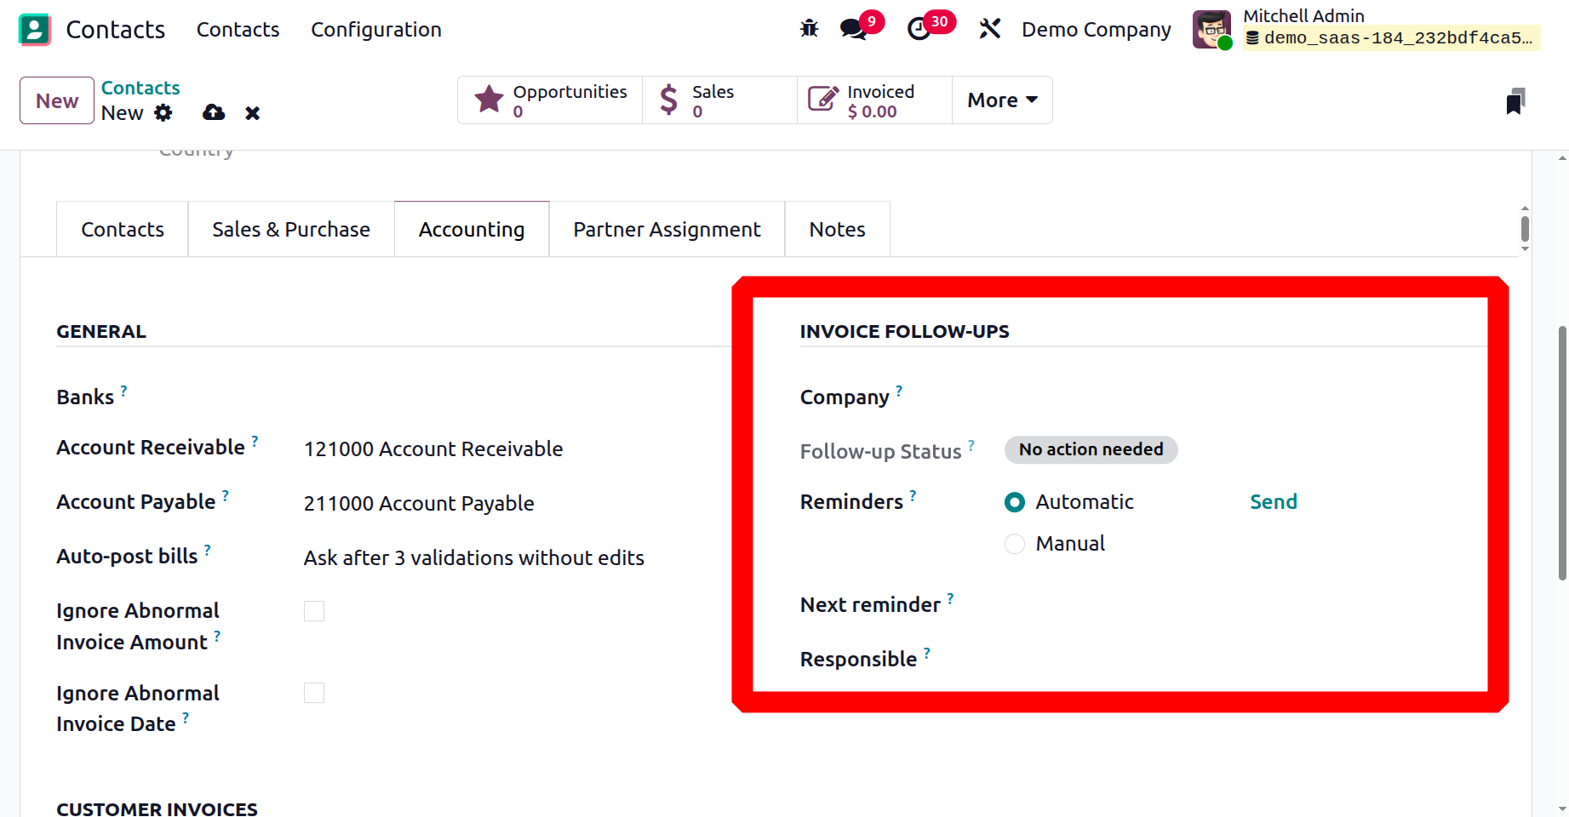Click the Send reminder link
The width and height of the screenshot is (1569, 817).
pos(1273,502)
